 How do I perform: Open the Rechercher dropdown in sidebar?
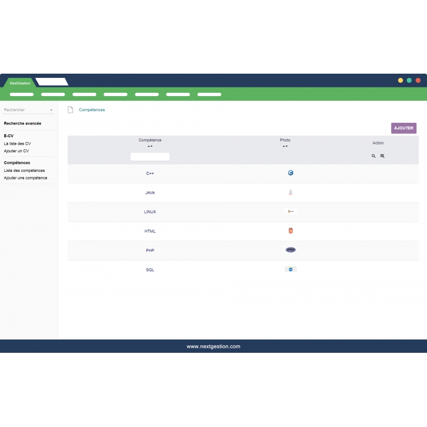tap(29, 110)
